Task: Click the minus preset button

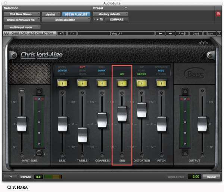Action: coord(94,19)
